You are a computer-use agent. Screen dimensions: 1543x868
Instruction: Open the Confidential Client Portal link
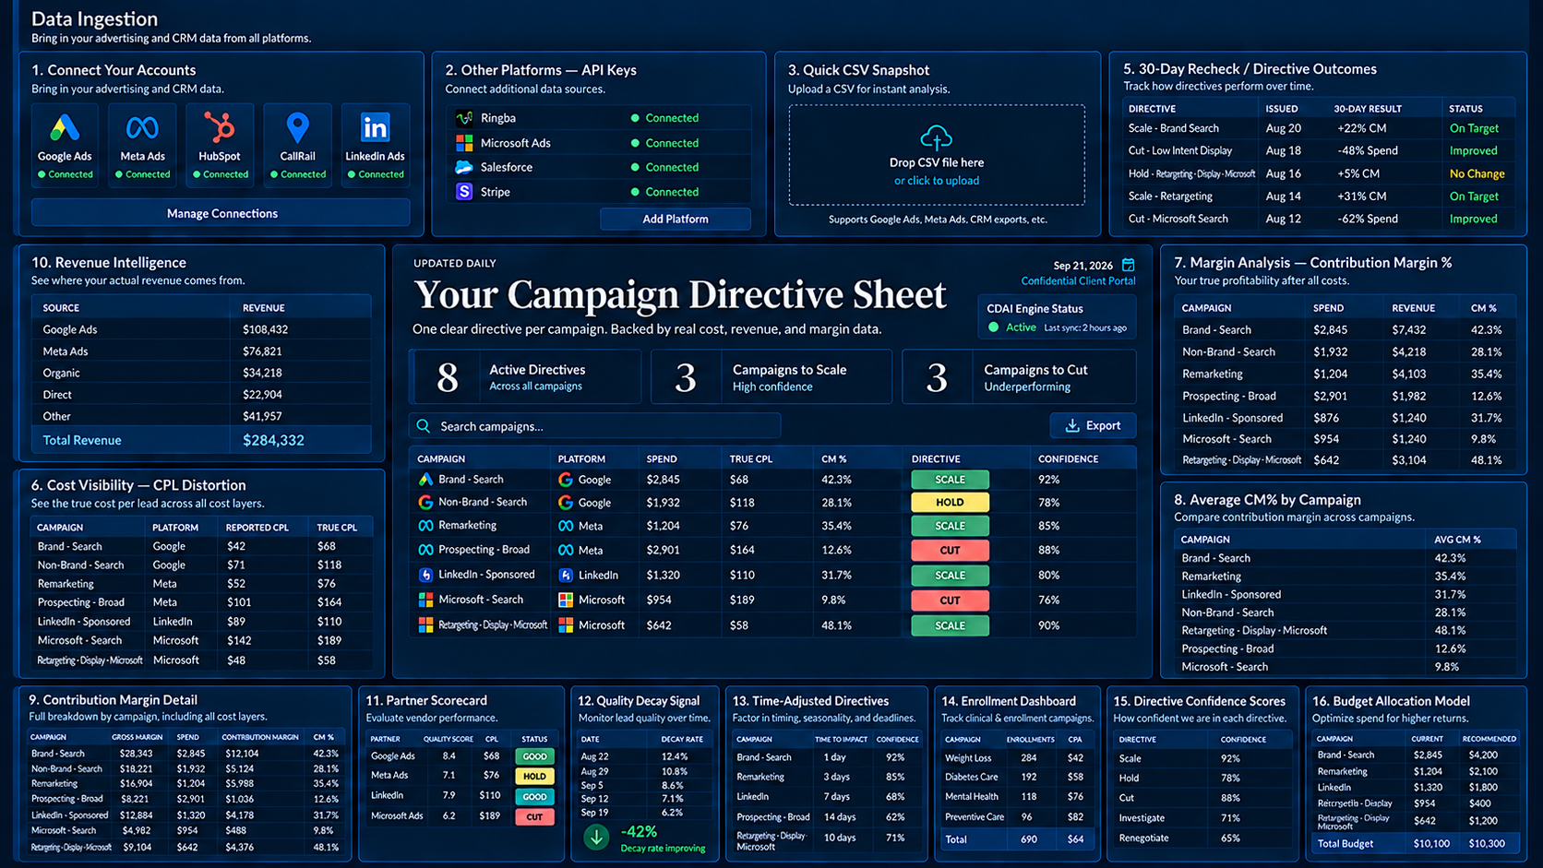point(1078,280)
